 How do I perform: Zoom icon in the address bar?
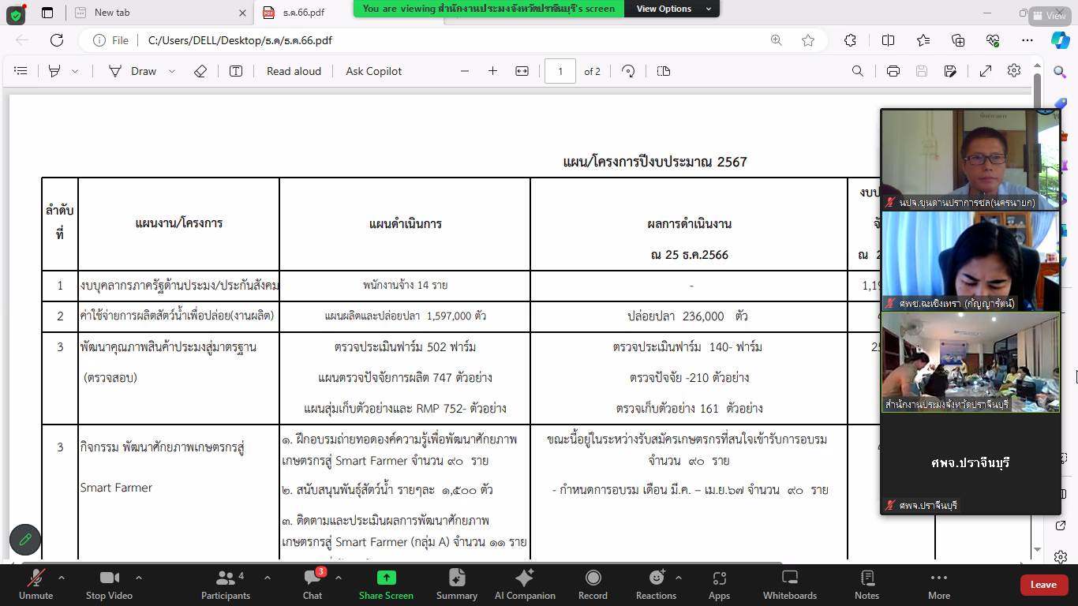[x=777, y=40]
